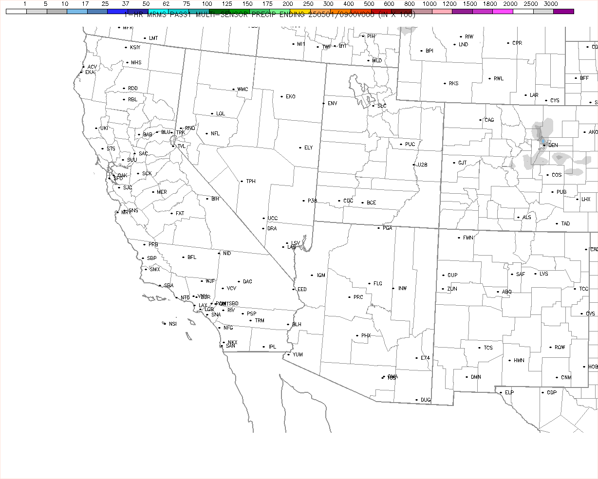Click the PGA station label
The width and height of the screenshot is (598, 479).
pos(388,228)
